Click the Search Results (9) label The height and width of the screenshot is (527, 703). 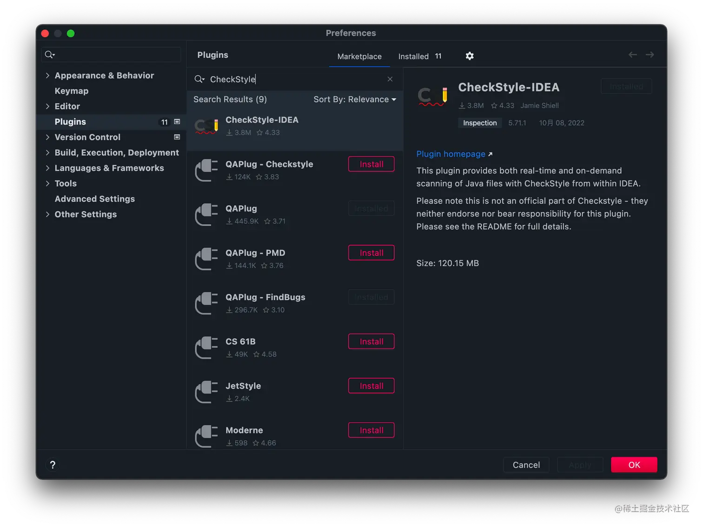coord(230,100)
